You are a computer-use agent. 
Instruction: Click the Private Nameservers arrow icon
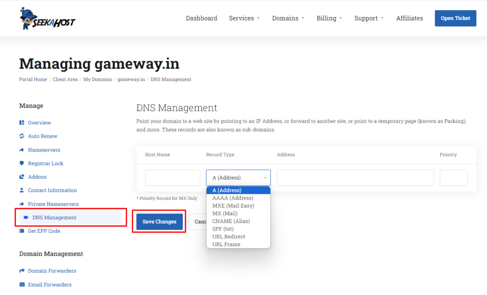pos(22,204)
